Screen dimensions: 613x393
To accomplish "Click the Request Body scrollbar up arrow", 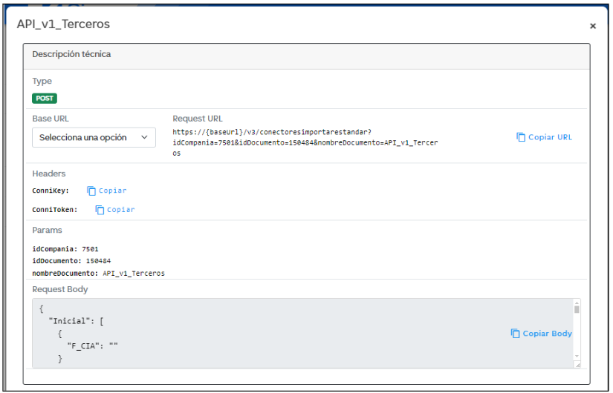I will tap(577, 303).
